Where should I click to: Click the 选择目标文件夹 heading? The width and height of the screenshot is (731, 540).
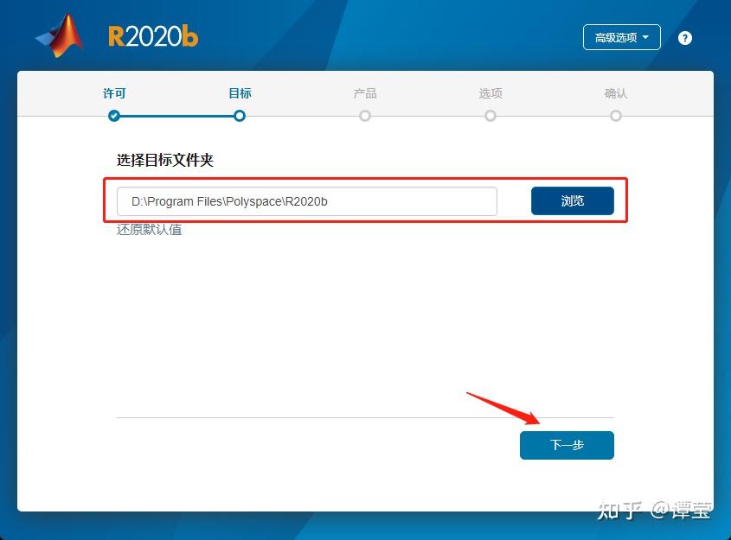pyautogui.click(x=165, y=160)
